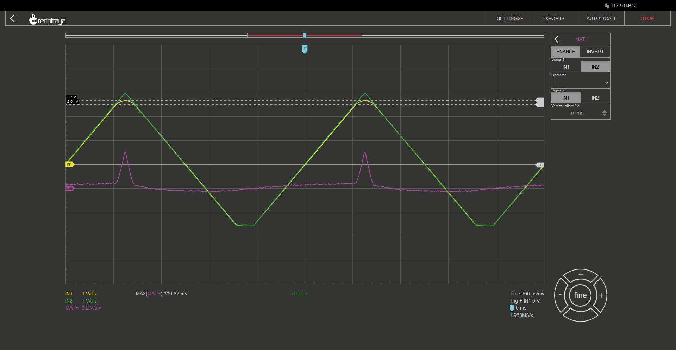Select IN1 for Signal1
The height and width of the screenshot is (350, 676).
point(566,67)
